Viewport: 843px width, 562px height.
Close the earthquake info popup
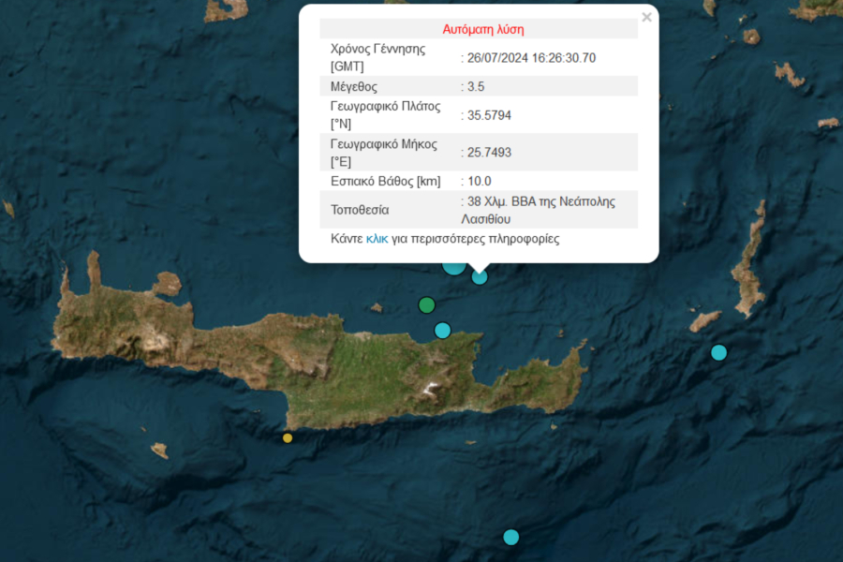(646, 17)
